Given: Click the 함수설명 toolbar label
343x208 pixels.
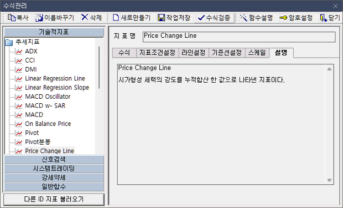Looking at the screenshot, I should click(x=261, y=18).
